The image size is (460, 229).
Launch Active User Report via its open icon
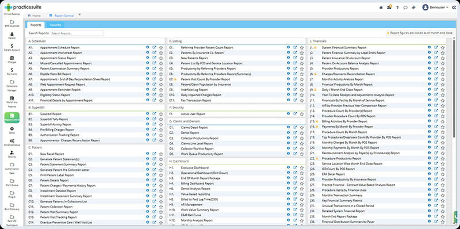click(x=295, y=113)
